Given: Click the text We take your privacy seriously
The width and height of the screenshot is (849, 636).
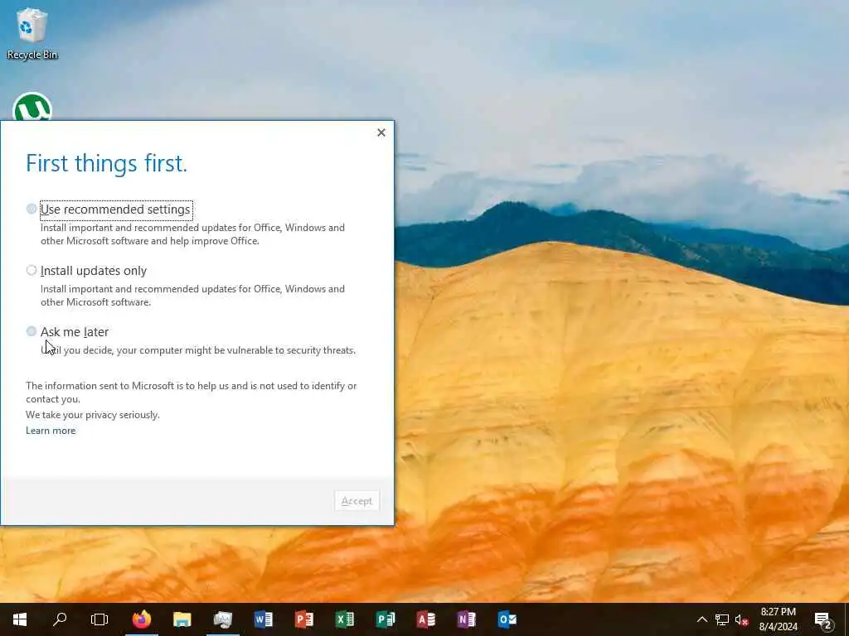Looking at the screenshot, I should (93, 415).
